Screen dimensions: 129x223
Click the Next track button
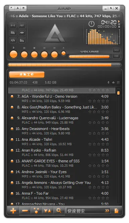click(x=55, y=55)
